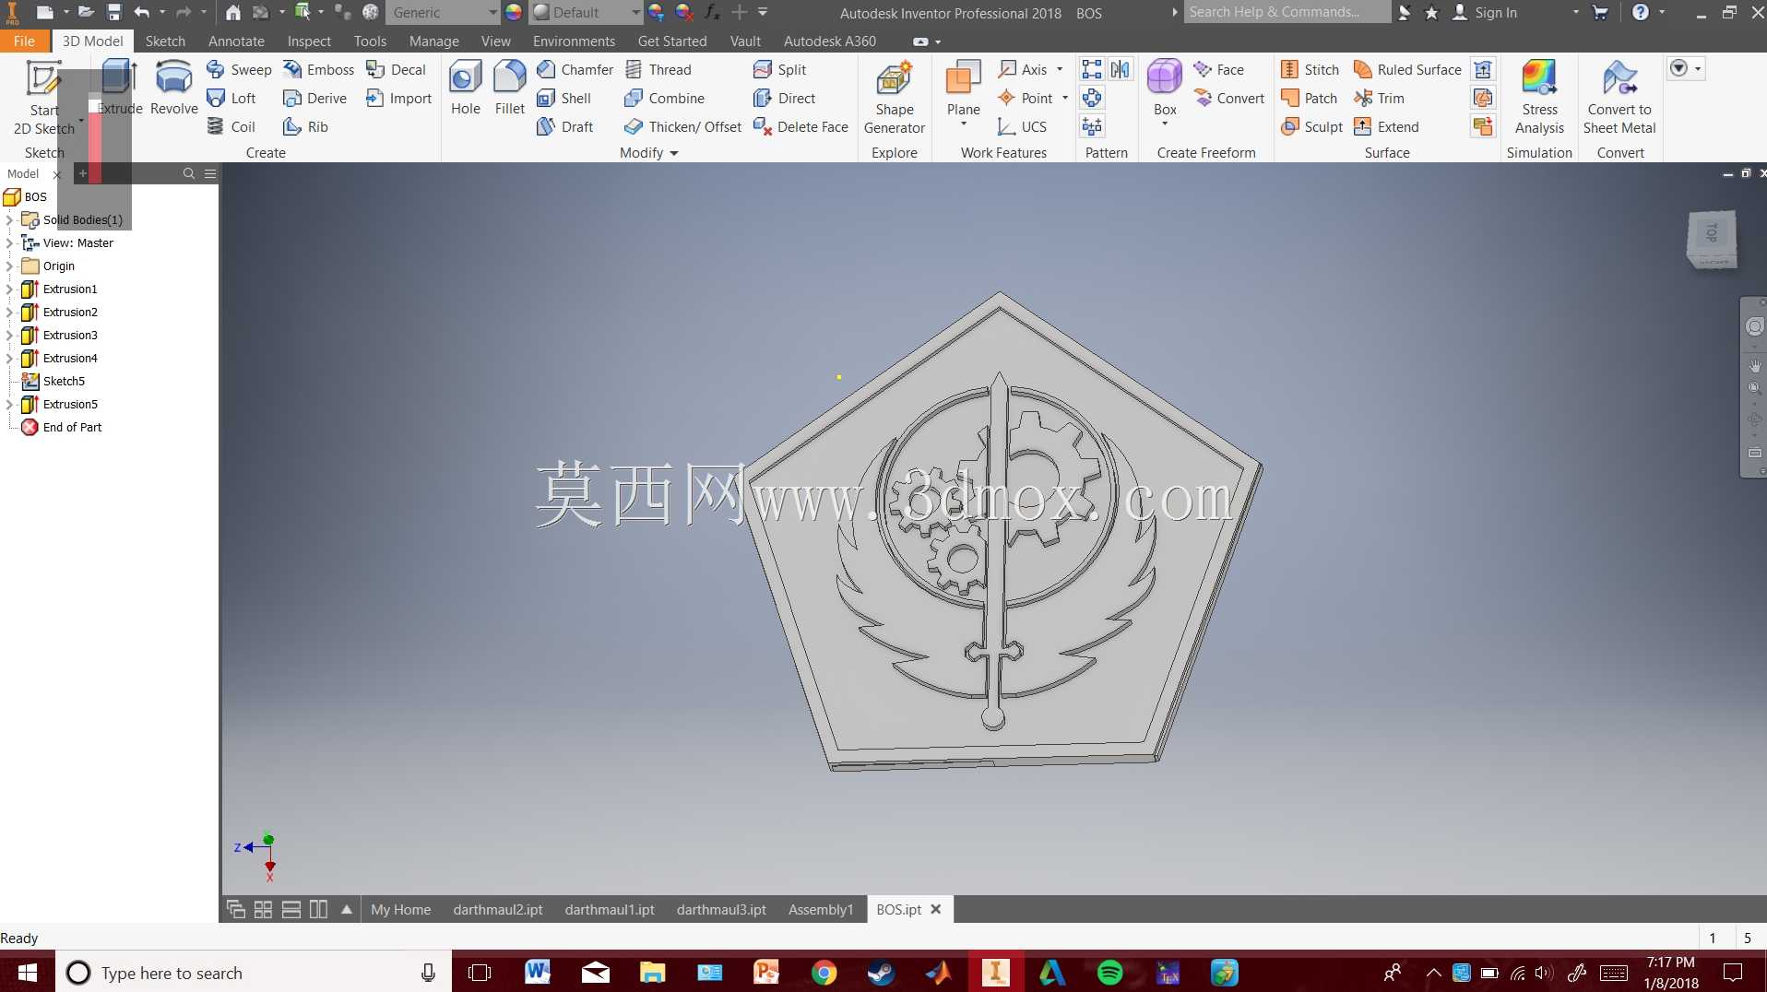This screenshot has height=992, width=1767.
Task: Switch to darthmaul2.ipt document tab
Action: coord(498,910)
